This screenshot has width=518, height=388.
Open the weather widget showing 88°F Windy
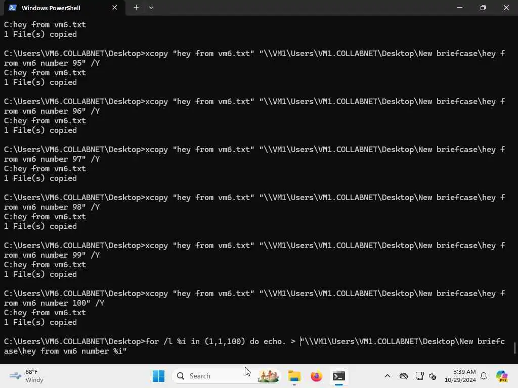[x=26, y=376]
